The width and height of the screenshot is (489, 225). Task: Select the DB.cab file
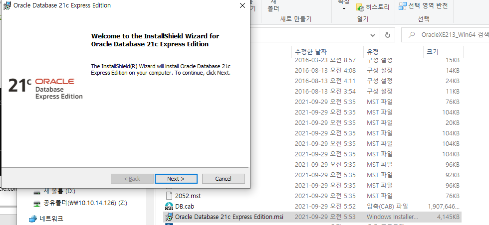pos(185,206)
